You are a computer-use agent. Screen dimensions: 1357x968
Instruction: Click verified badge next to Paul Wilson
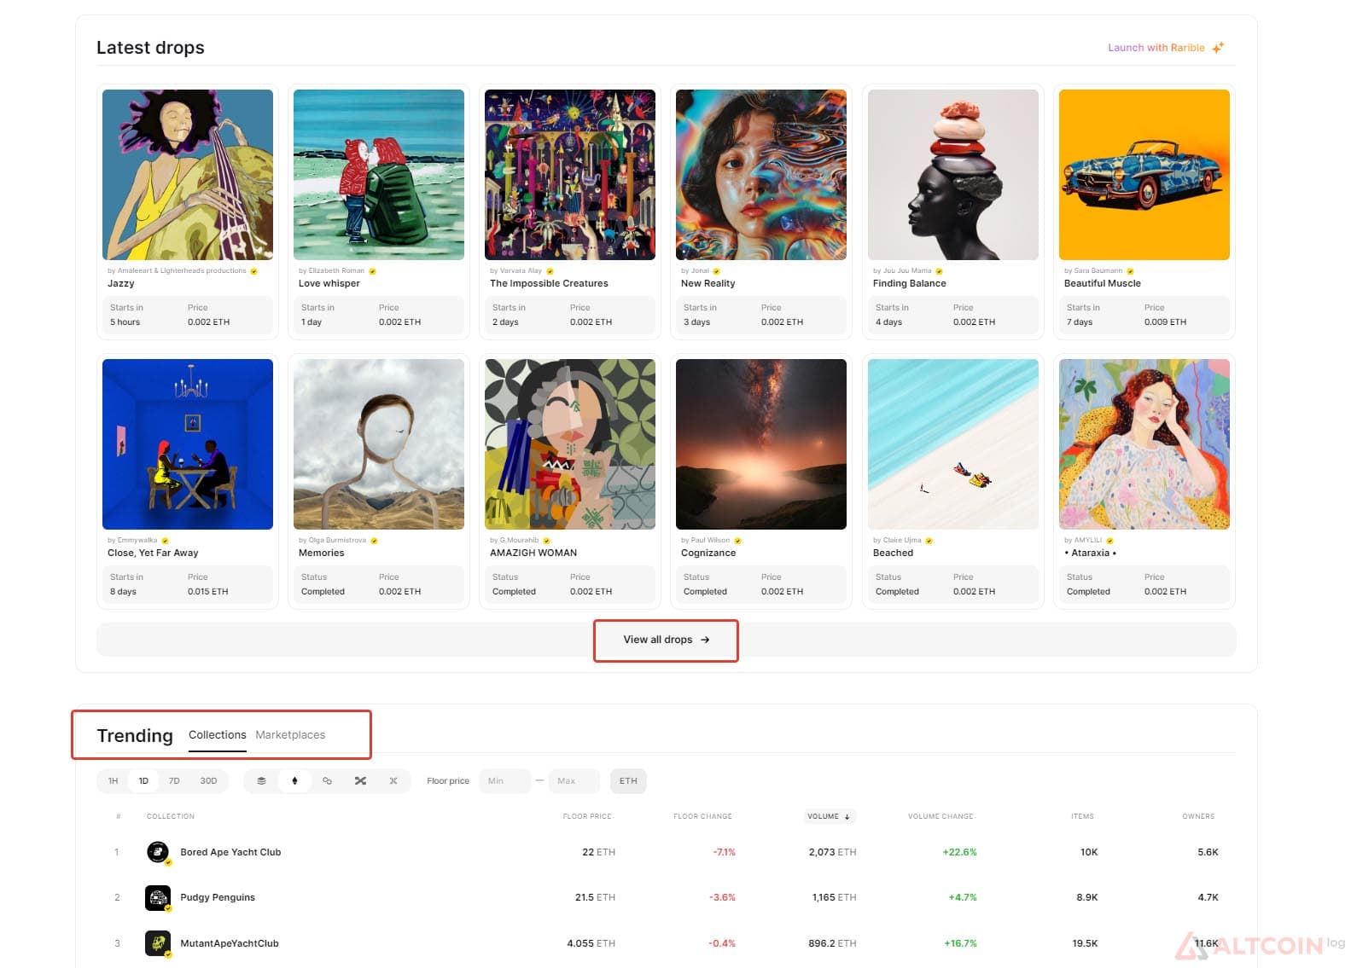(737, 541)
